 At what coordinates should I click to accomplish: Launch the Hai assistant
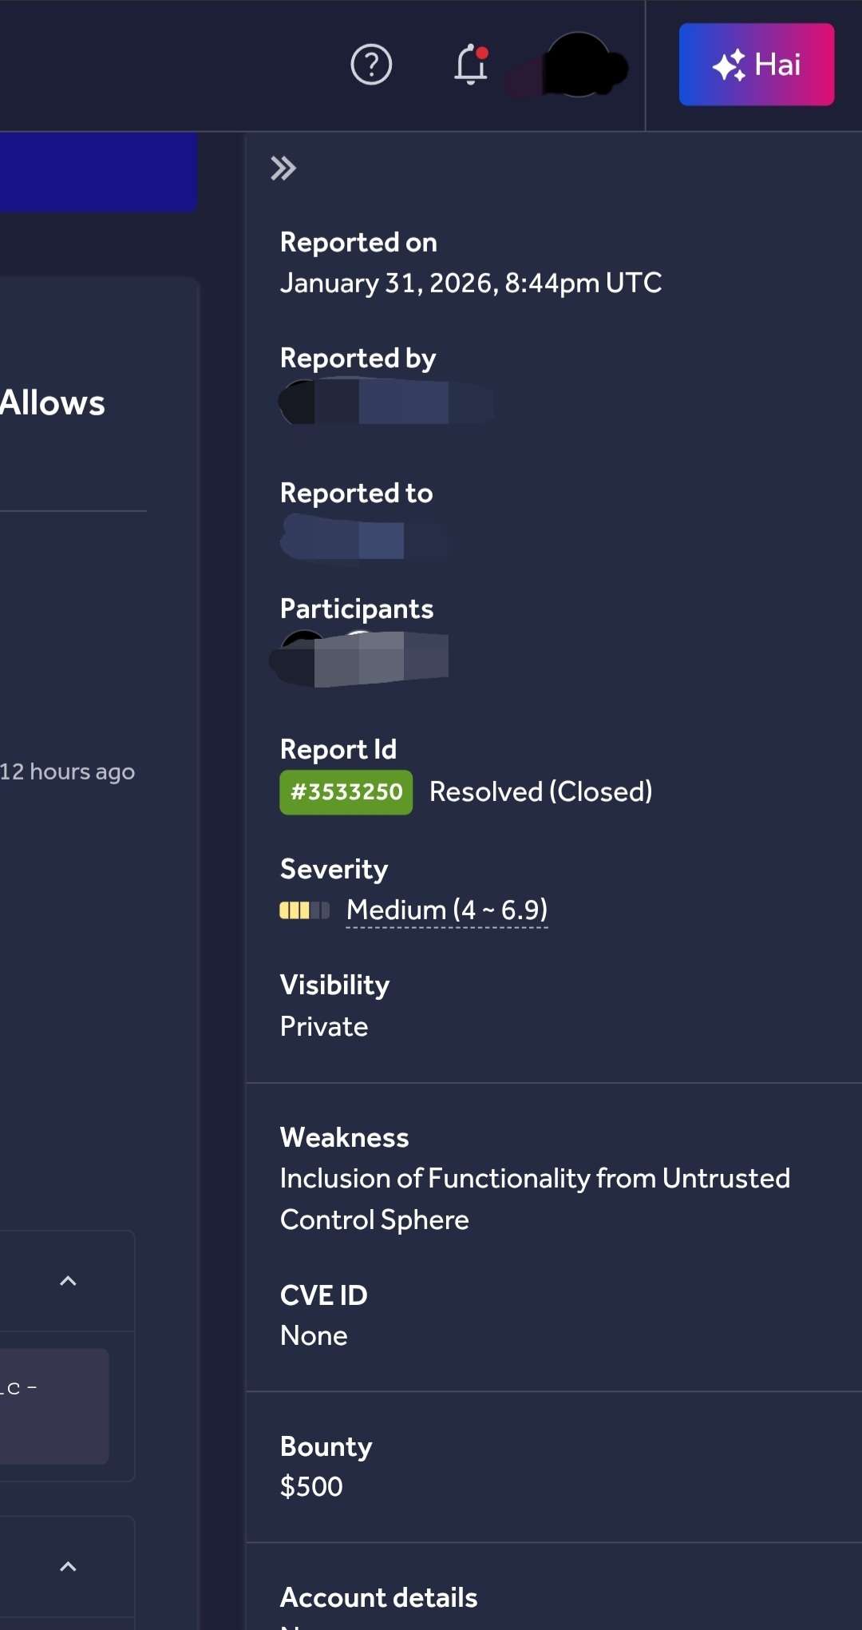(755, 65)
